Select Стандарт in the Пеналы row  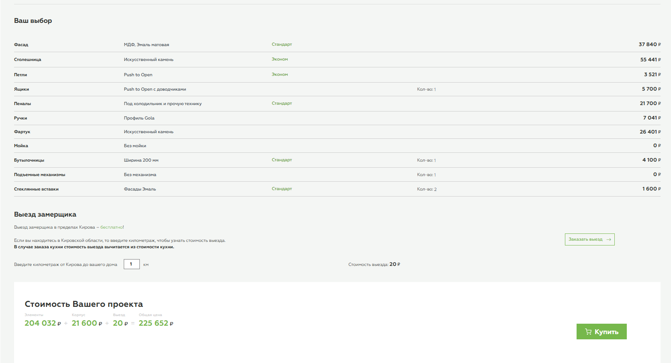[282, 103]
